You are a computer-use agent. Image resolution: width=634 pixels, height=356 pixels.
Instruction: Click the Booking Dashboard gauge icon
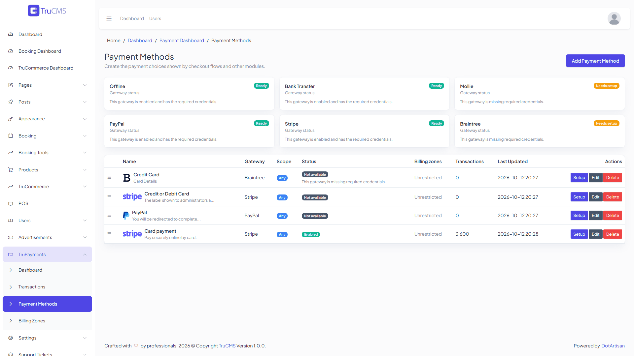pyautogui.click(x=11, y=51)
